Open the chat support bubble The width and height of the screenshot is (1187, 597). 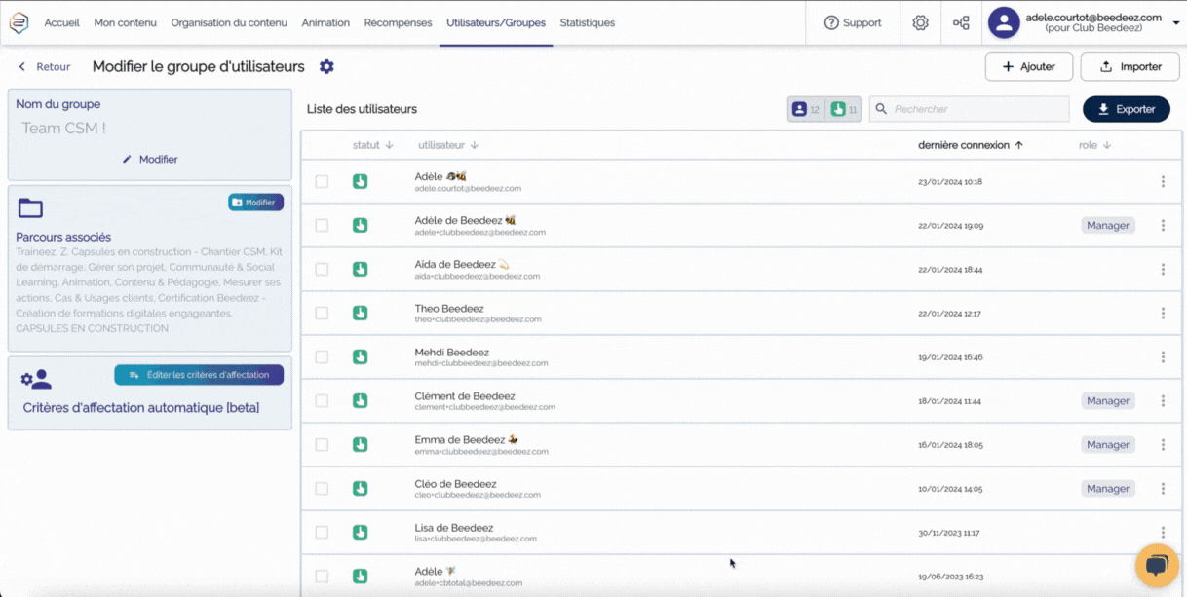[x=1157, y=566]
